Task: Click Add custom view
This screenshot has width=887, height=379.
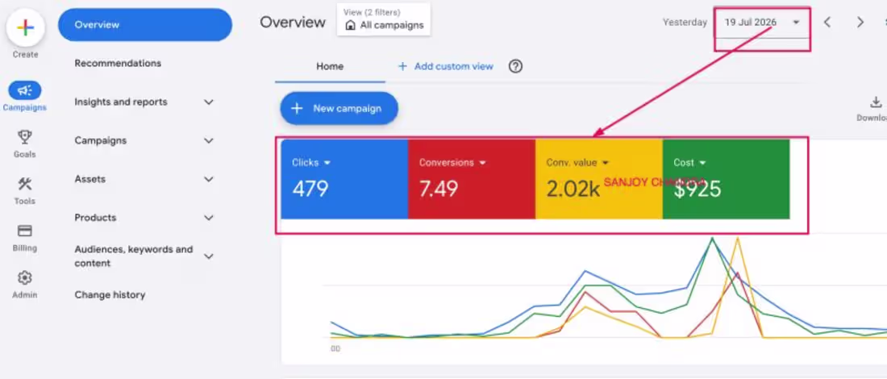Action: click(x=446, y=66)
